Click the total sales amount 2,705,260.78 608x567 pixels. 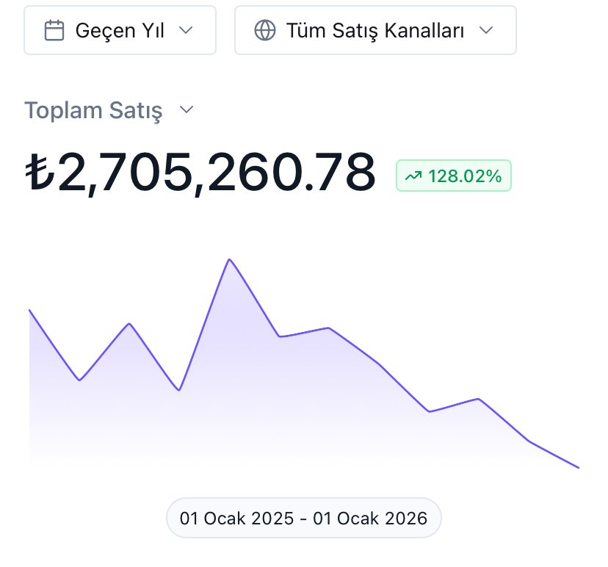[216, 173]
